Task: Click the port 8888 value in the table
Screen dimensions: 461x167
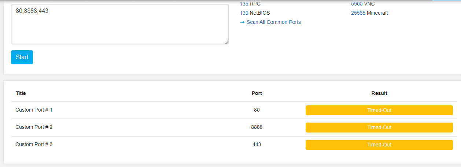Action: 257,127
